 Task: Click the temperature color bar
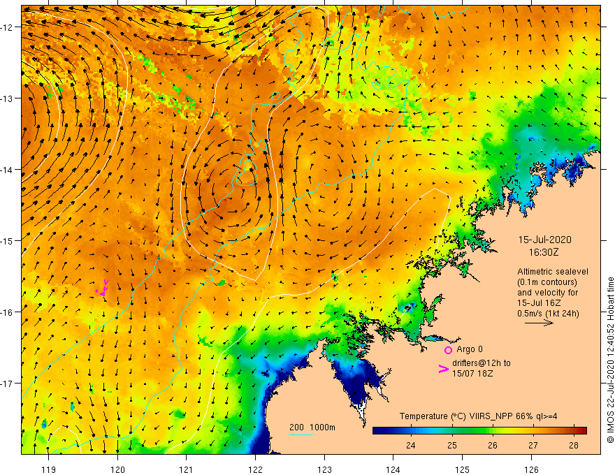(x=479, y=430)
